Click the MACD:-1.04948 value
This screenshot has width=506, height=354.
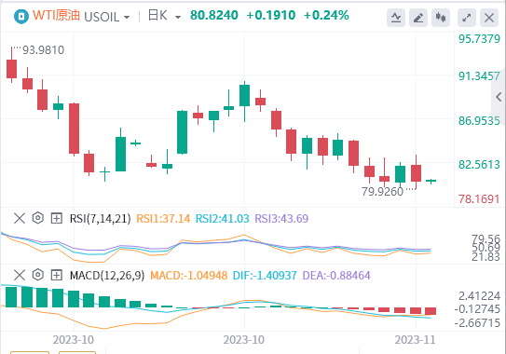[189, 276]
